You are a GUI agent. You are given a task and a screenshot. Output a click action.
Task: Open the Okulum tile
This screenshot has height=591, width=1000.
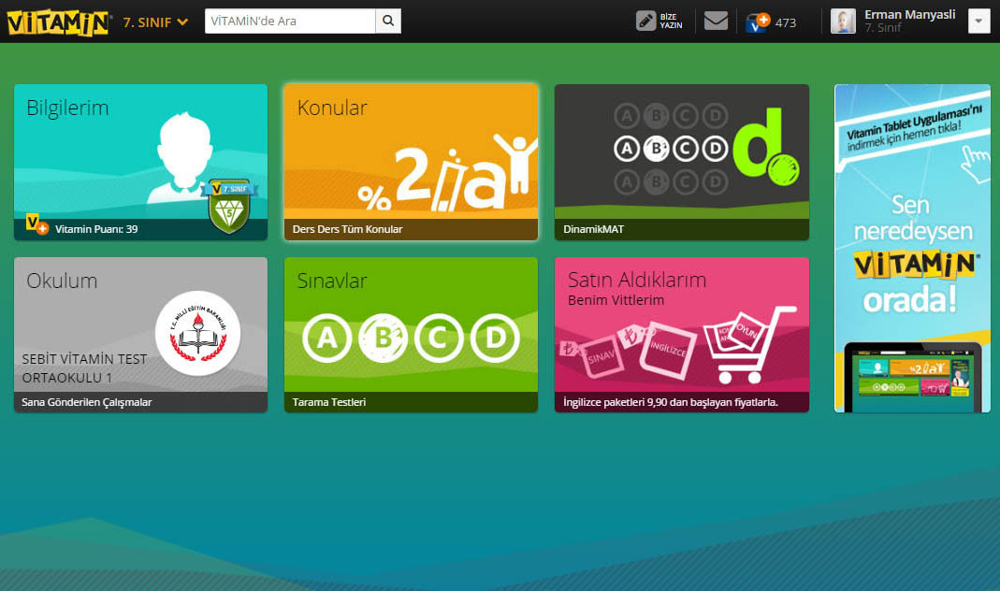pyautogui.click(x=141, y=335)
